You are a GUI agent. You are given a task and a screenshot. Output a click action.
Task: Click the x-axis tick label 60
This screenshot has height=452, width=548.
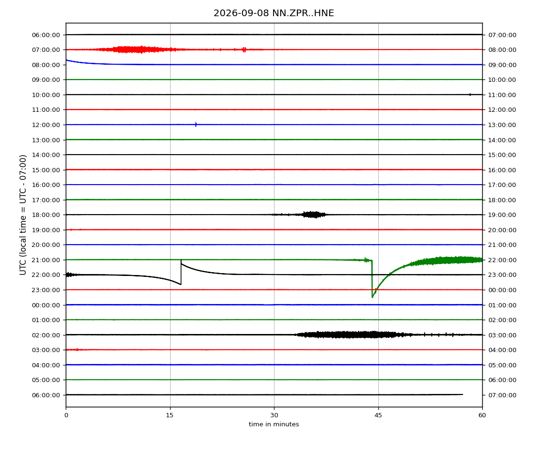point(482,415)
